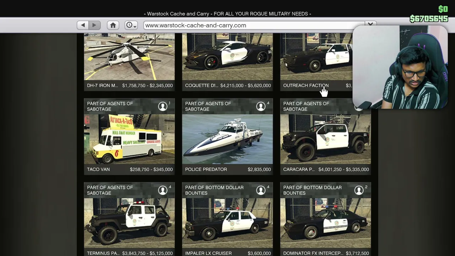Click the warstock-cache-and-carry.com address bar
The width and height of the screenshot is (455, 256).
[254, 25]
